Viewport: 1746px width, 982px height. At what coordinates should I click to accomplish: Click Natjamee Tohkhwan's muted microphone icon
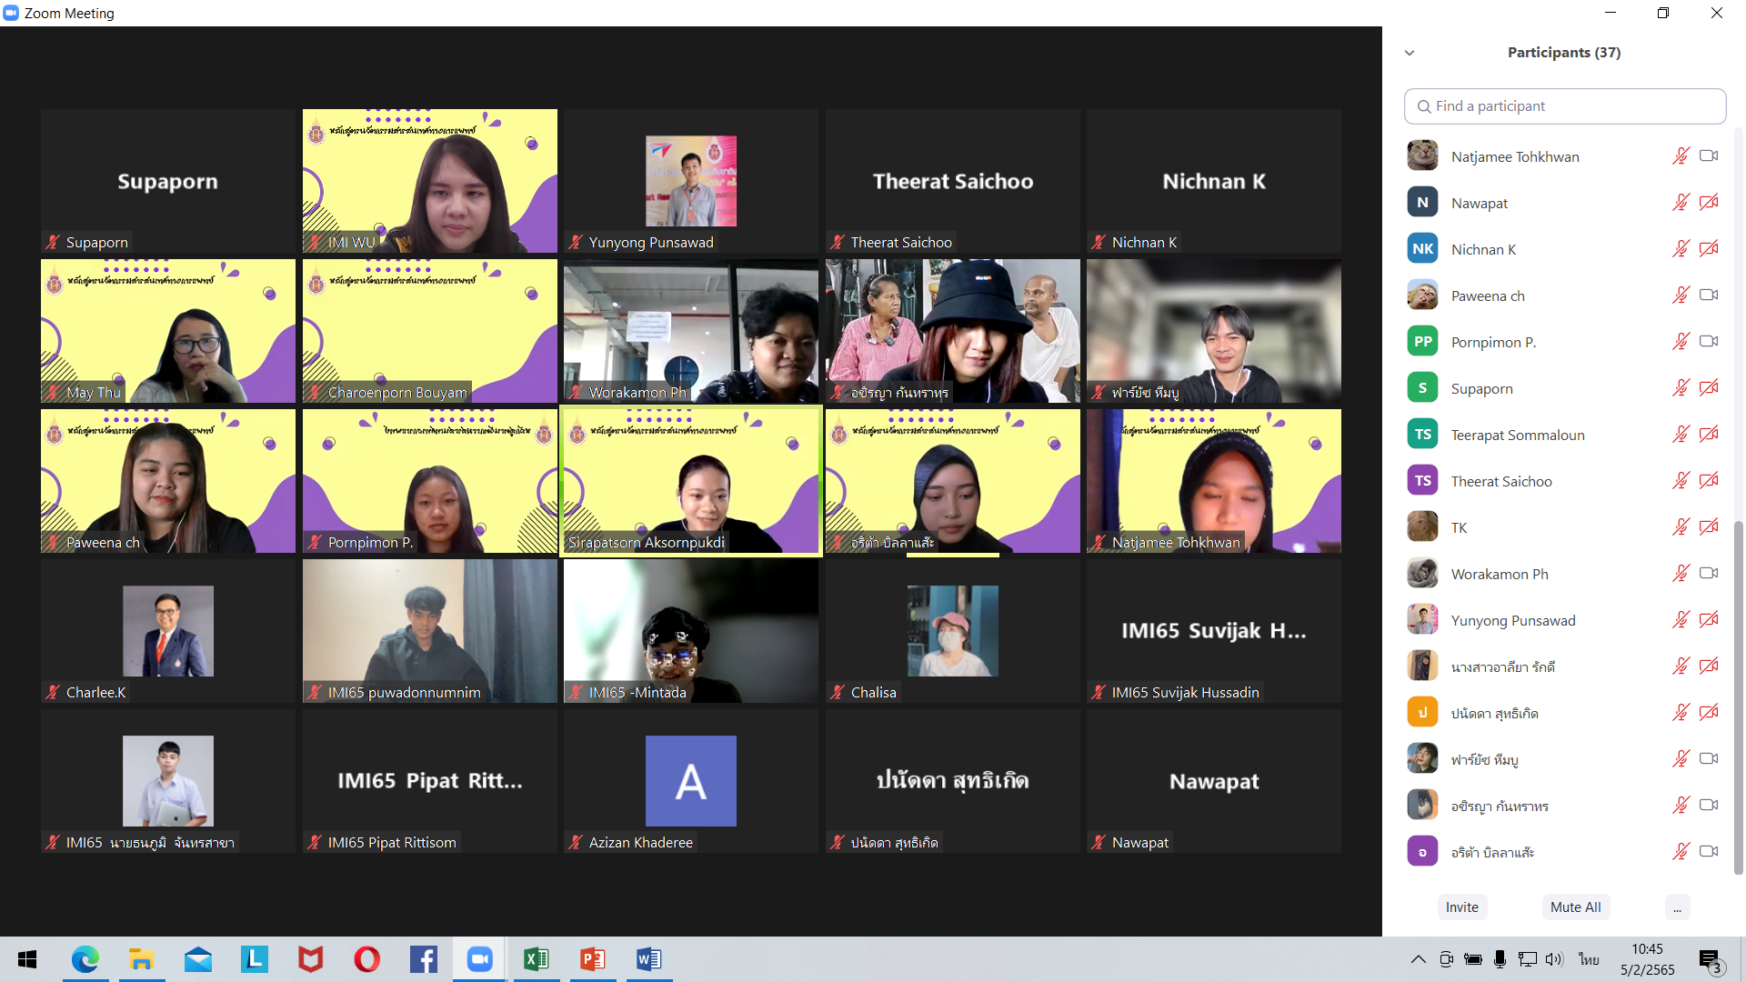point(1681,156)
